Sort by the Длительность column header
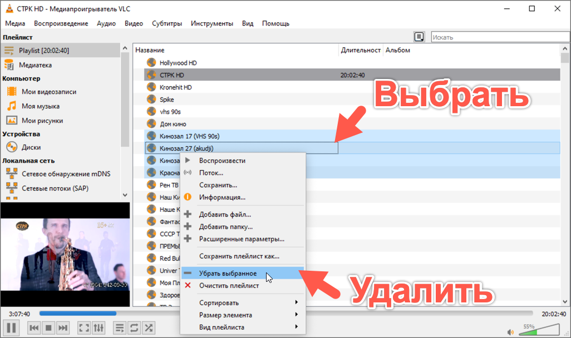This screenshot has width=571, height=338. [361, 50]
